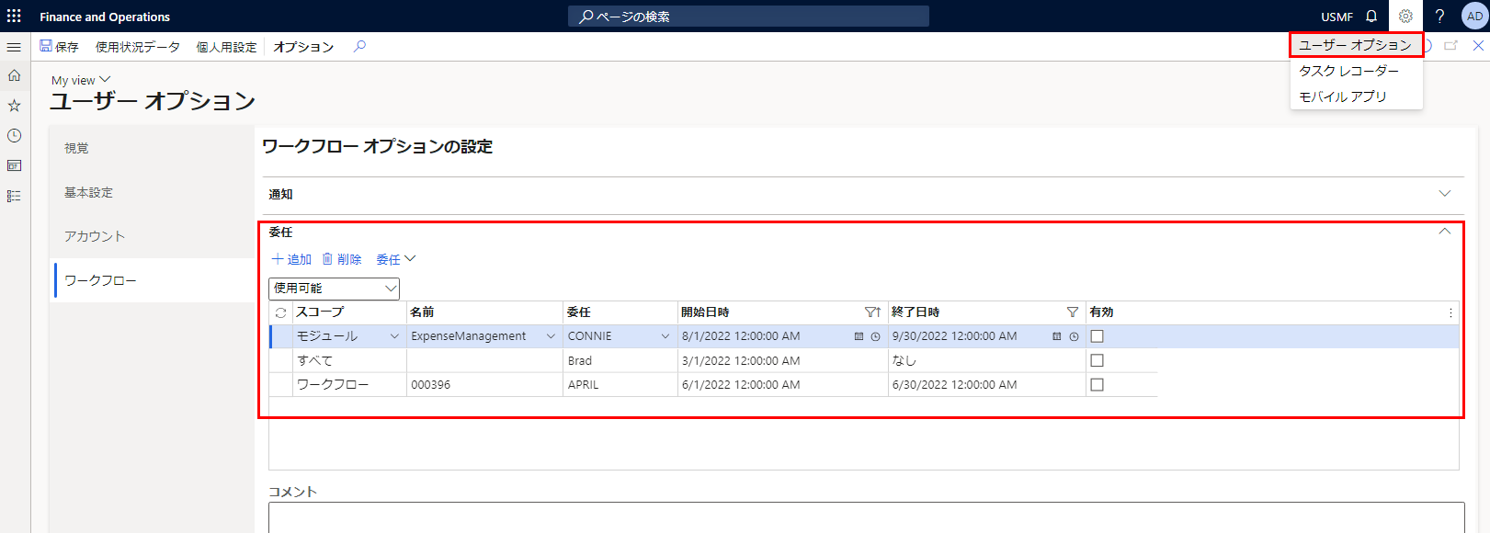Toggle 有効 checkbox for Brad row

1097,360
